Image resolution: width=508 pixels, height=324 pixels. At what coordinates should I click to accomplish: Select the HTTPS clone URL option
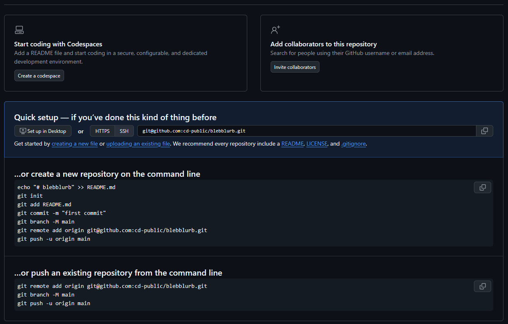102,131
